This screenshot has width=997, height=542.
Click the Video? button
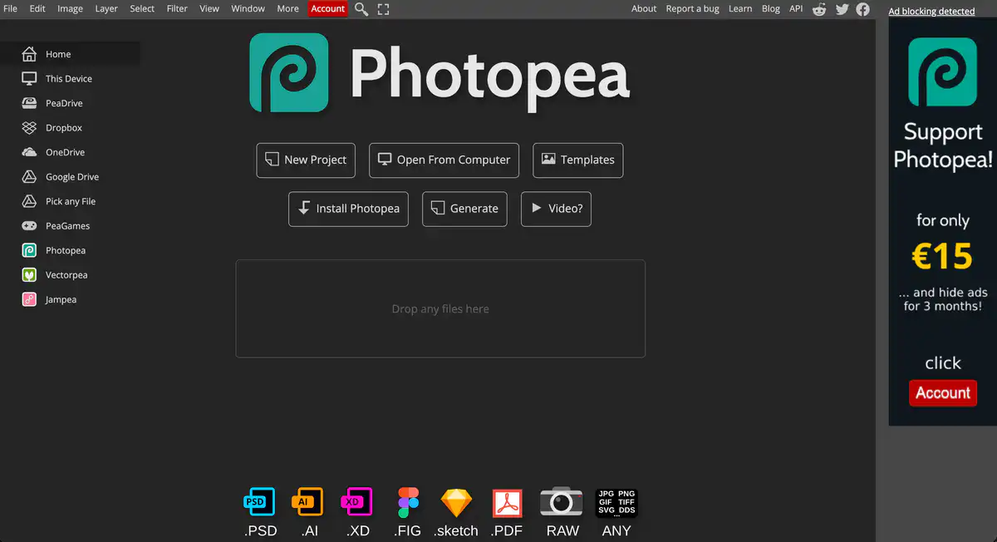[556, 209]
